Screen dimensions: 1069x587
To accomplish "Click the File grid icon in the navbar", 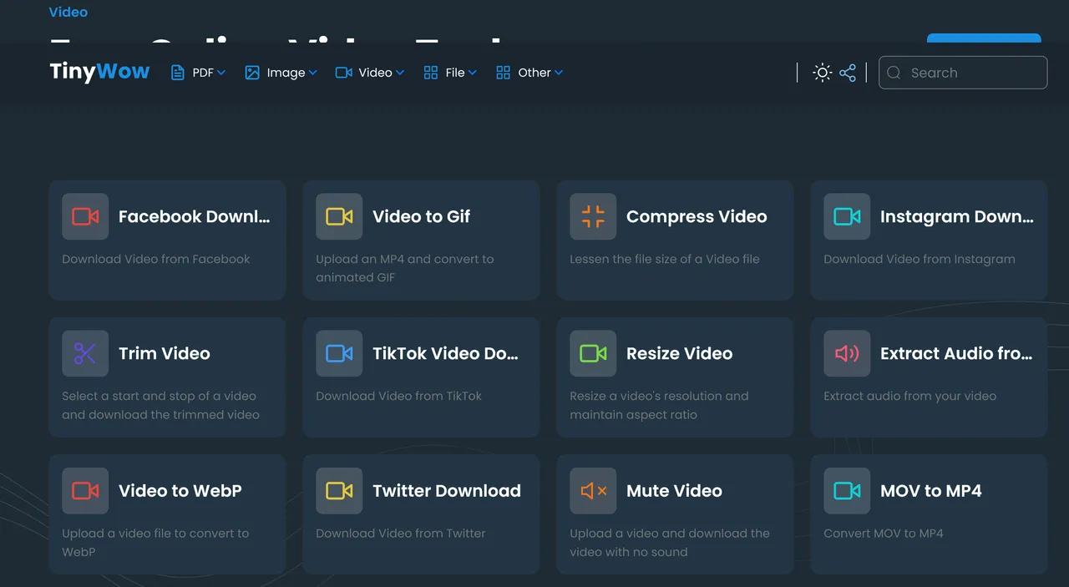I will point(431,73).
